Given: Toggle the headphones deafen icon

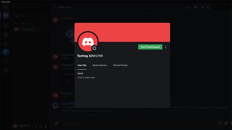Looking at the screenshot, I should click(x=41, y=126).
